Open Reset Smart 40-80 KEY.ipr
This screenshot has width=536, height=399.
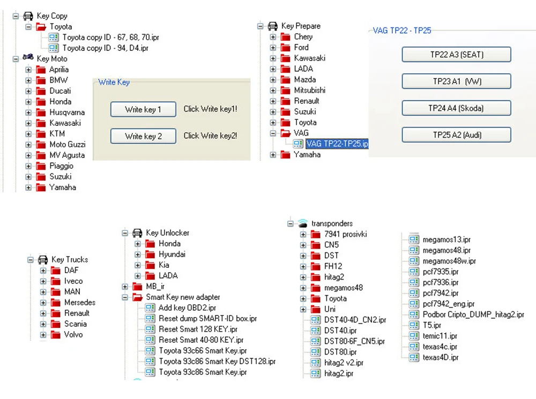201,340
